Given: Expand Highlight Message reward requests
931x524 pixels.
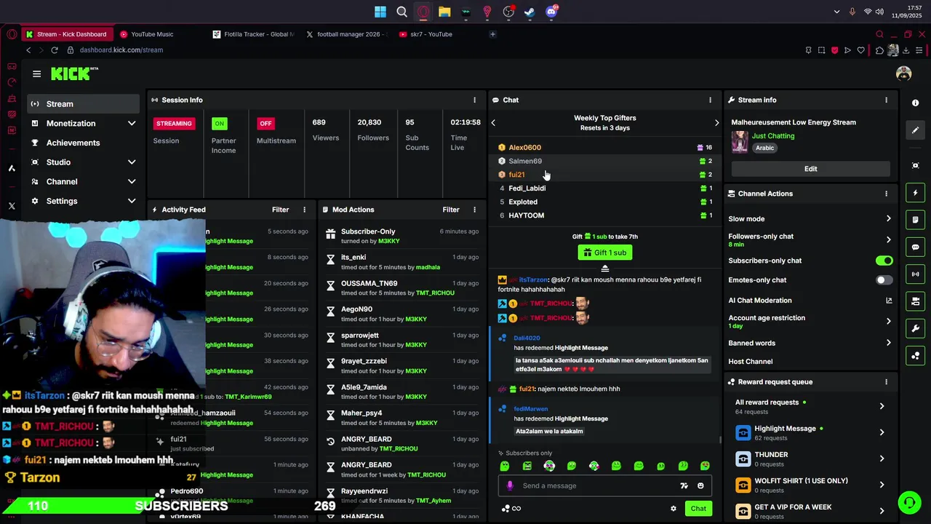Looking at the screenshot, I should [x=882, y=432].
